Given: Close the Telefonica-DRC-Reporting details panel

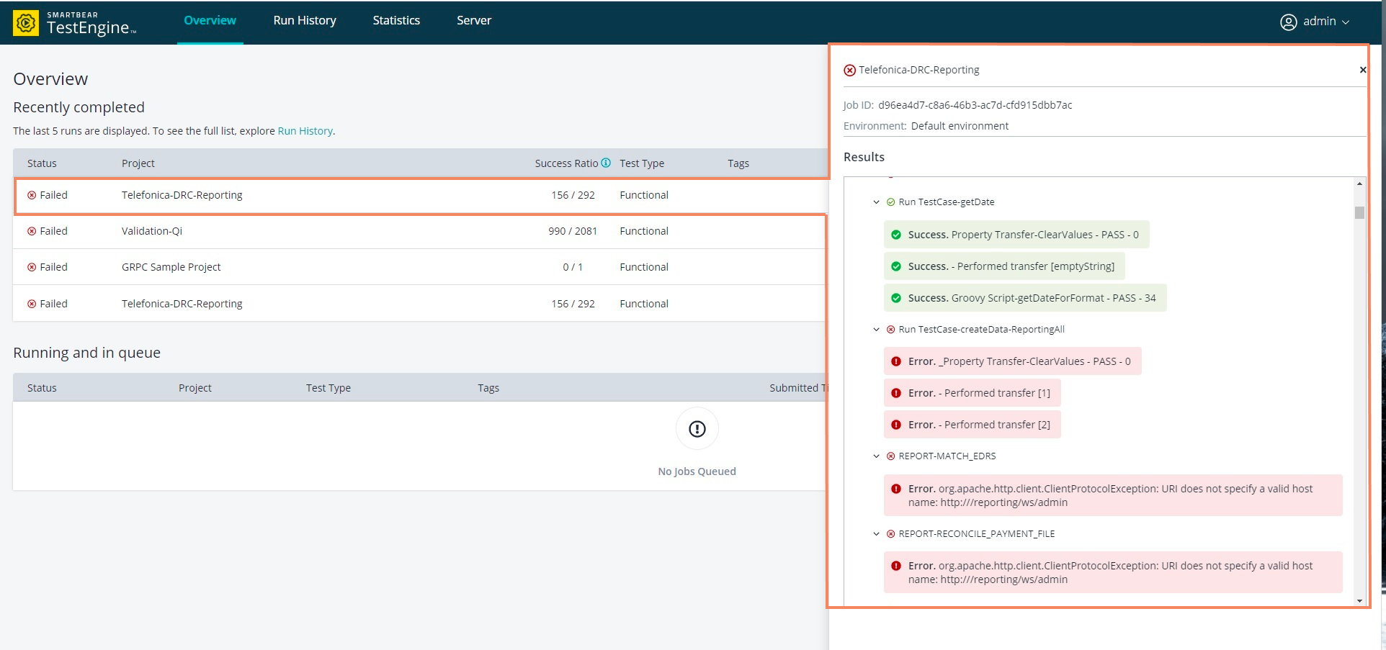Looking at the screenshot, I should point(1362,69).
